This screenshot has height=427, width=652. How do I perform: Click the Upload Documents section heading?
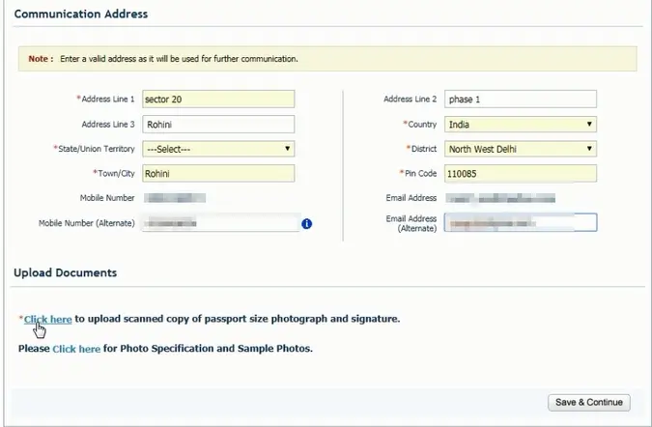66,272
